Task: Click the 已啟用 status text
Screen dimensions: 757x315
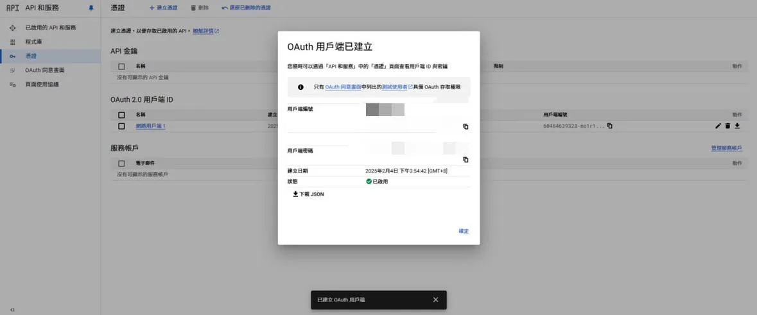Action: pyautogui.click(x=381, y=182)
